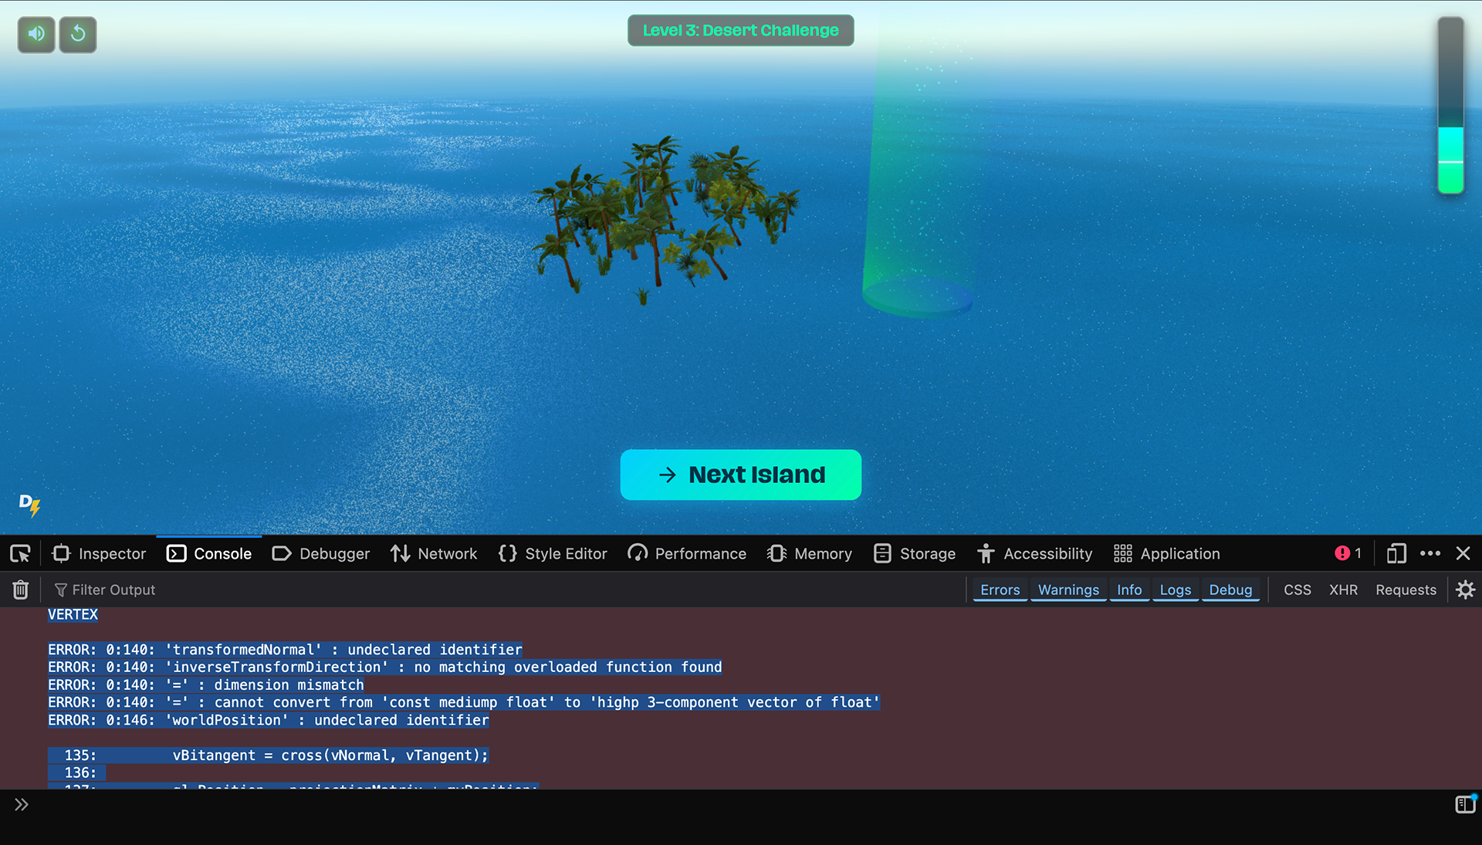Viewport: 1482px width, 845px height.
Task: Click the error count badge
Action: click(x=1348, y=553)
